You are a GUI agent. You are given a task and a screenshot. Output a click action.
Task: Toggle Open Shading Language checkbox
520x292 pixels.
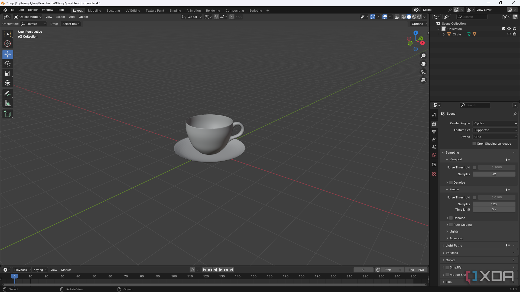[474, 143]
